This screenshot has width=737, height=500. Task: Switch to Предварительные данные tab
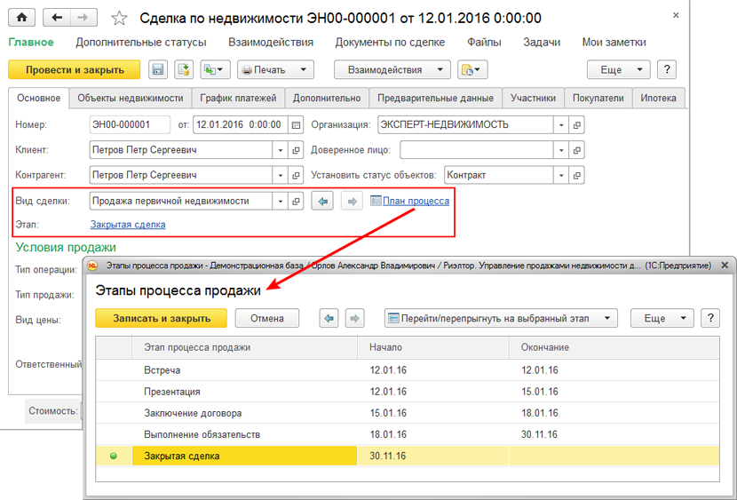(435, 98)
